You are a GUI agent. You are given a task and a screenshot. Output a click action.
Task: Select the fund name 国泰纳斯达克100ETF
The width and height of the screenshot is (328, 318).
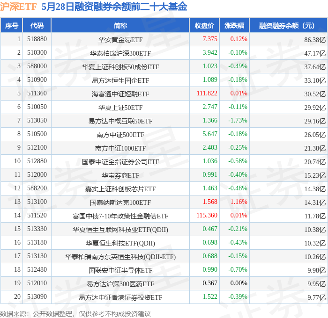pyautogui.click(x=120, y=202)
